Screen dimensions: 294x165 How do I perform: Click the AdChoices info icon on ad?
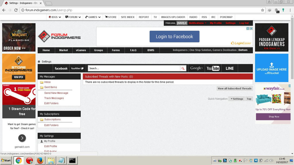click(x=248, y=28)
